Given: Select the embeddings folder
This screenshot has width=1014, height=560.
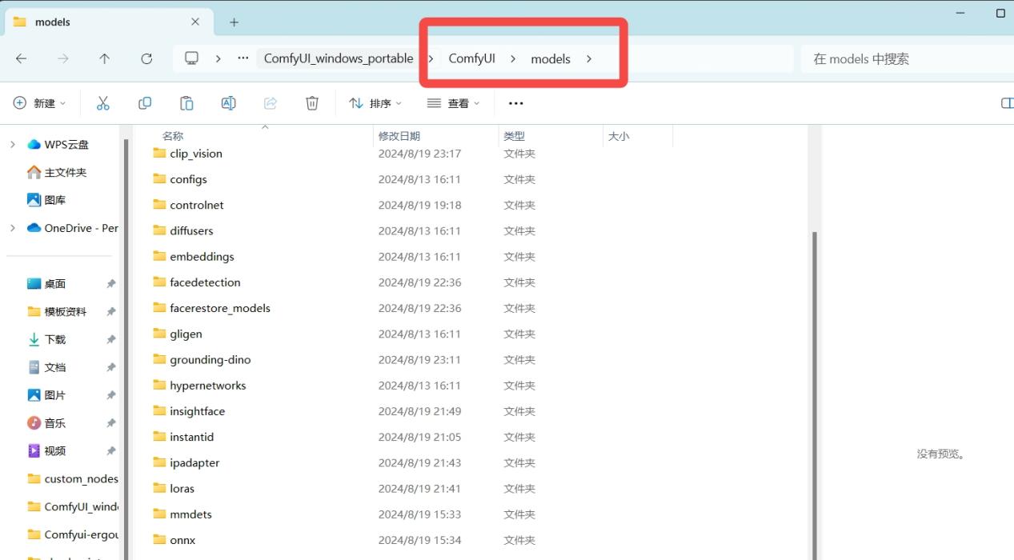Looking at the screenshot, I should coord(202,257).
